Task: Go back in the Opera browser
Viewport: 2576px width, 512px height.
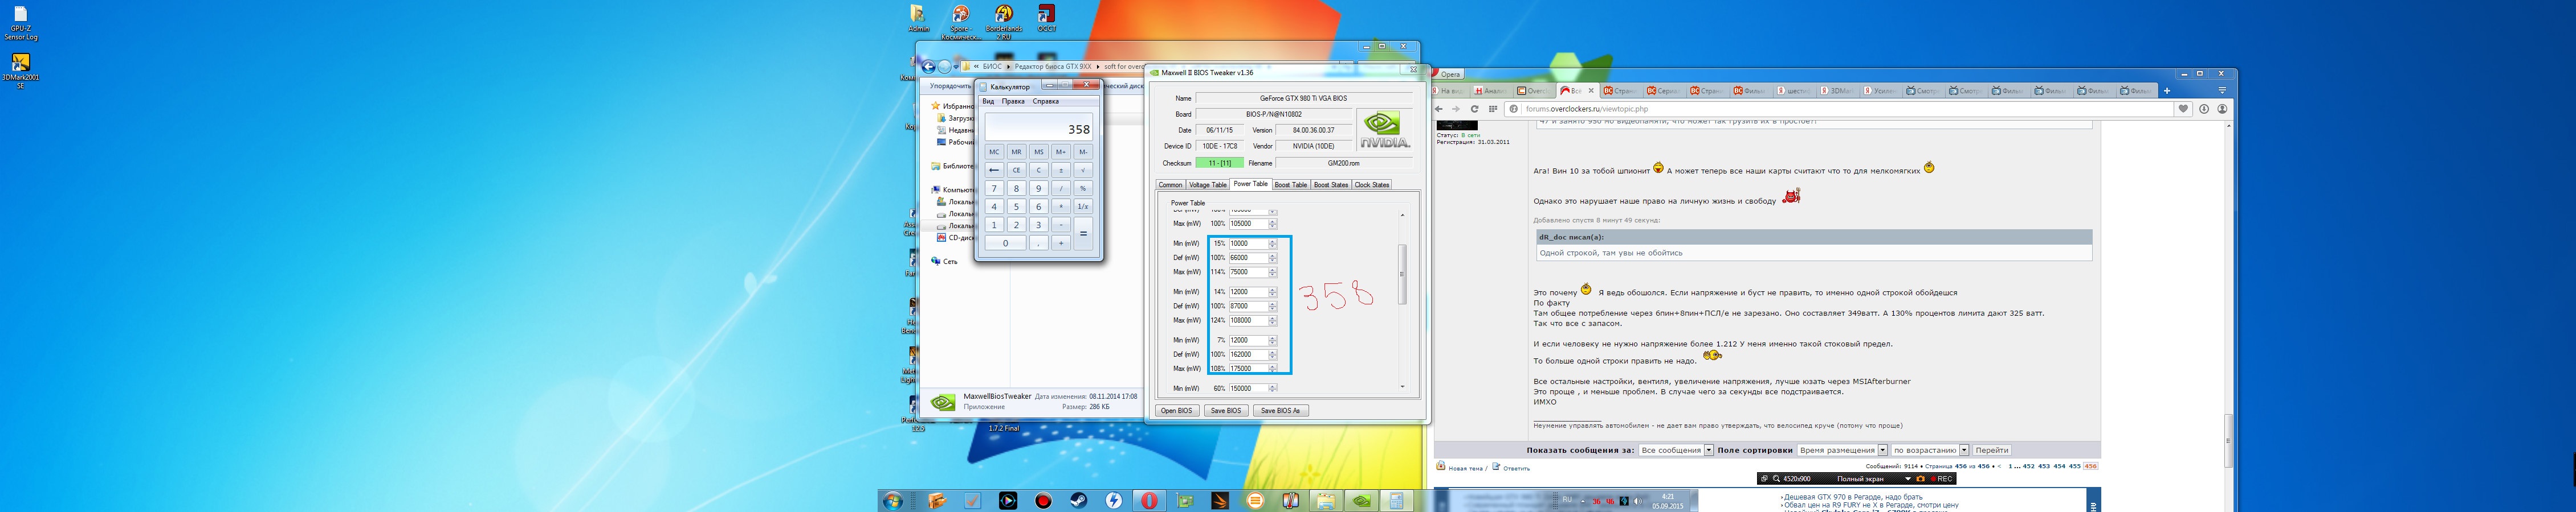Action: coord(1439,109)
